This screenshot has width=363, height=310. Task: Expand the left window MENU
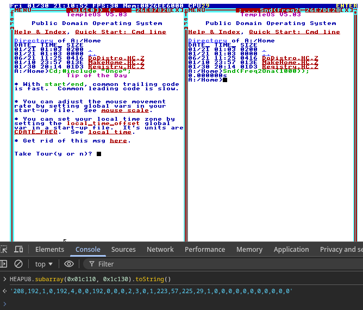(x=23, y=10)
